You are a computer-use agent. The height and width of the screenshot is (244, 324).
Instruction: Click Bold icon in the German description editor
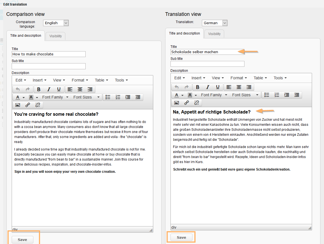(x=198, y=87)
